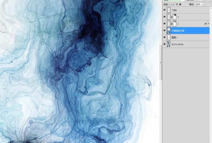Hide the 2017111537a layer
Image resolution: width=212 pixels, height=143 pixels.
165,44
